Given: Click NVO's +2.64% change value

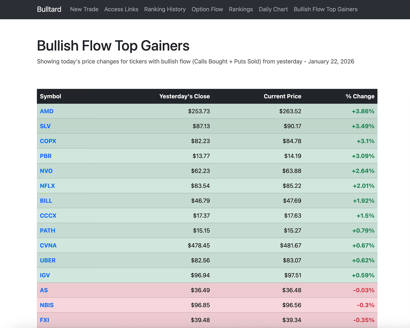Looking at the screenshot, I should 363,171.
